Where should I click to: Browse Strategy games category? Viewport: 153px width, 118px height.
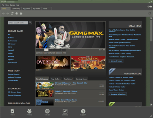[12, 44]
